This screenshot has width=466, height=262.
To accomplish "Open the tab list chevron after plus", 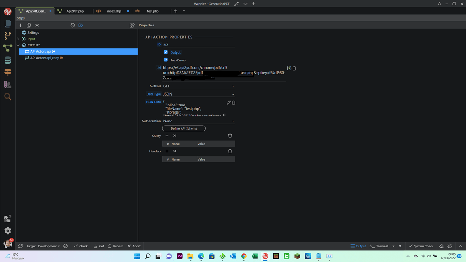I will [x=184, y=11].
